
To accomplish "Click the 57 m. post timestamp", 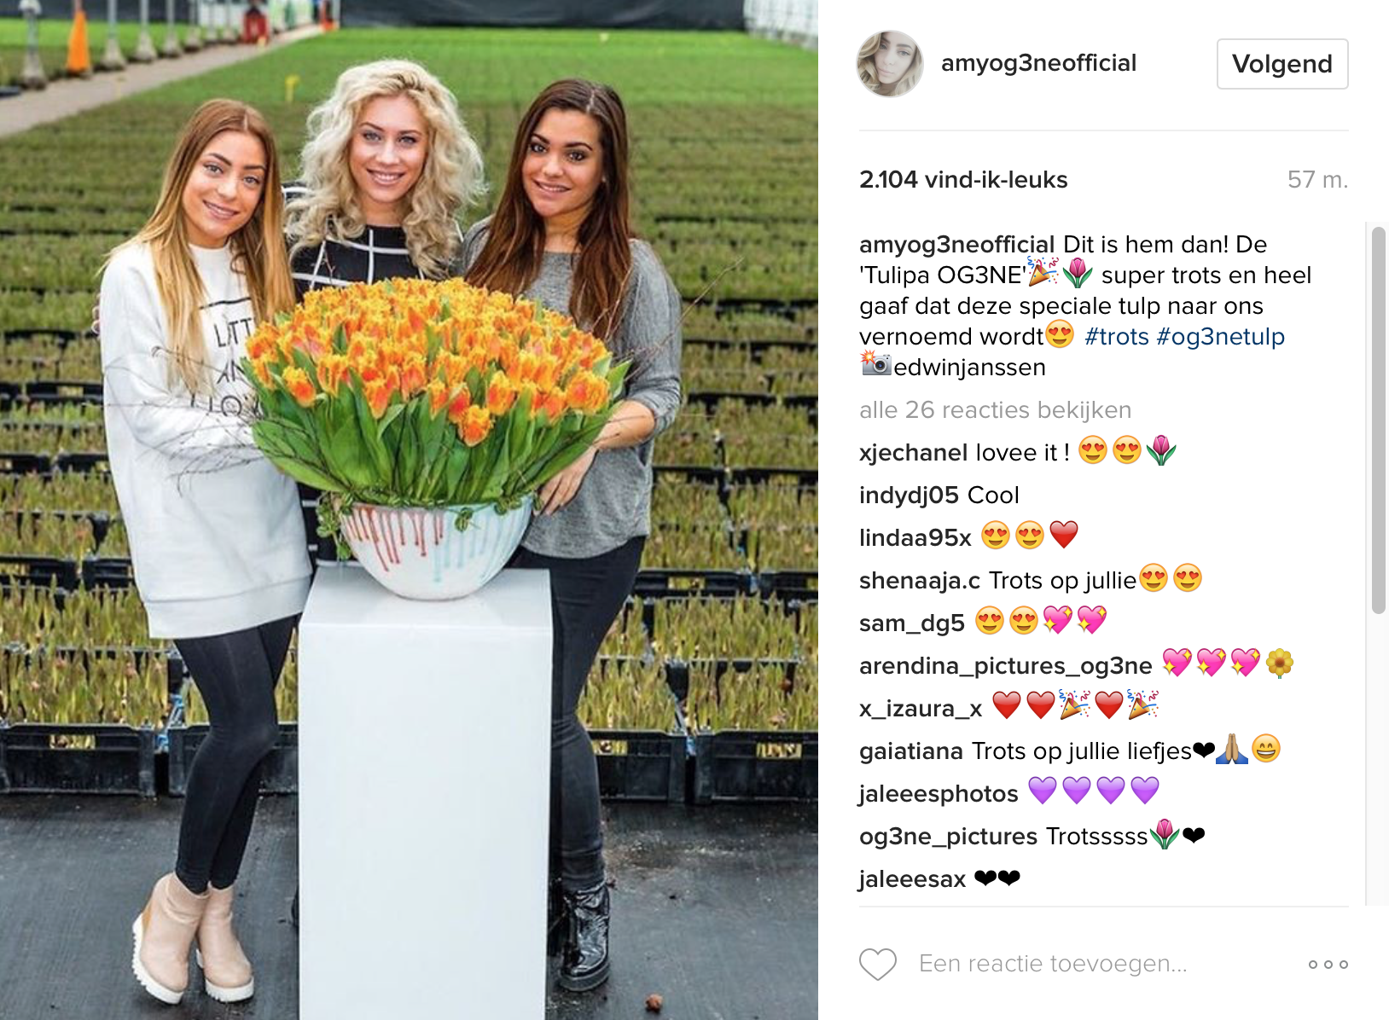I will point(1317,180).
